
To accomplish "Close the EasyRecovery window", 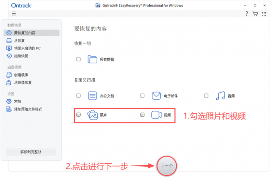I will [x=264, y=6].
